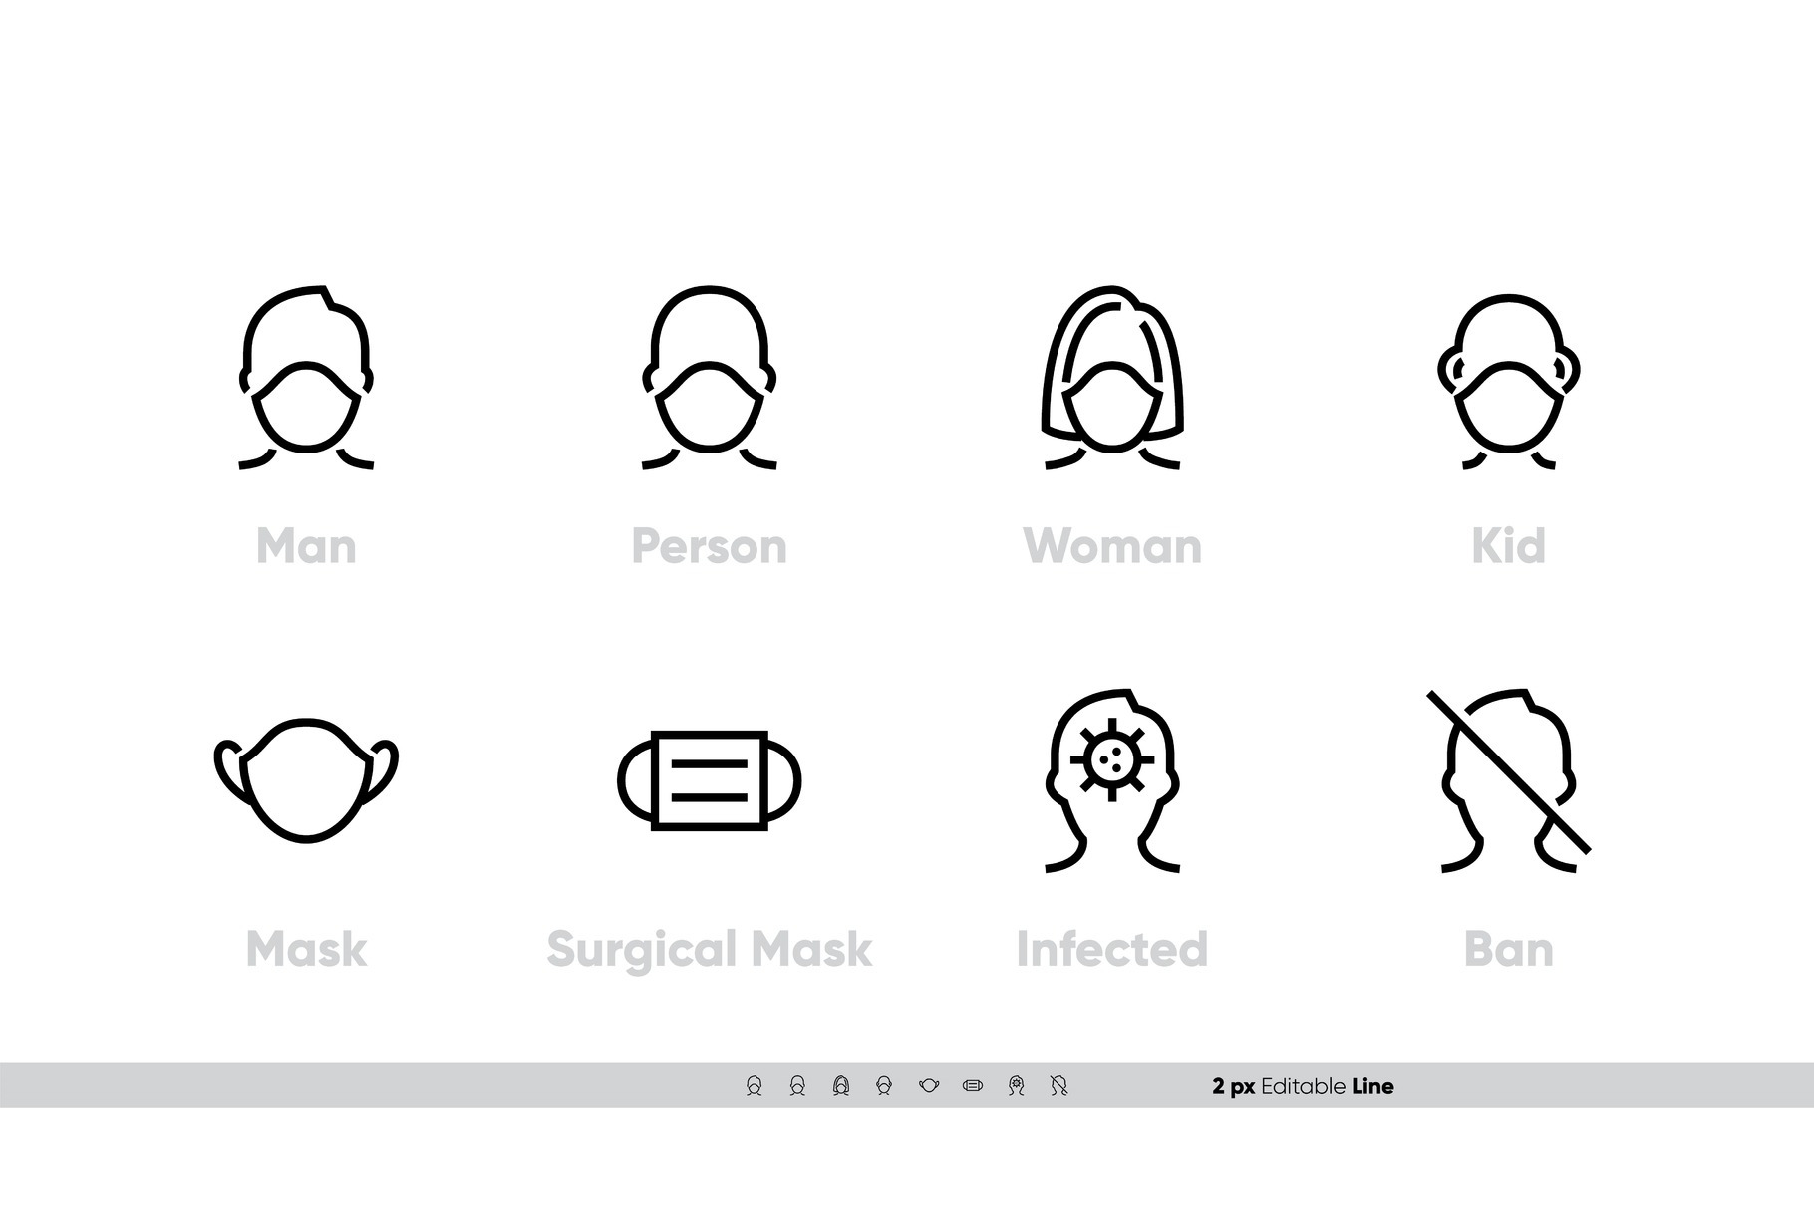
Task: Select the large crossed-out Ban icon
Action: tap(1508, 780)
